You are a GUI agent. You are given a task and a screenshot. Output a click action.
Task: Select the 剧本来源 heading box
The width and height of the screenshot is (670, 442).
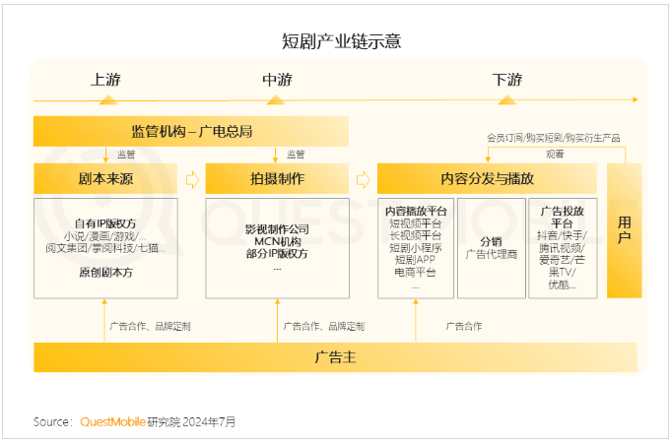[106, 179]
